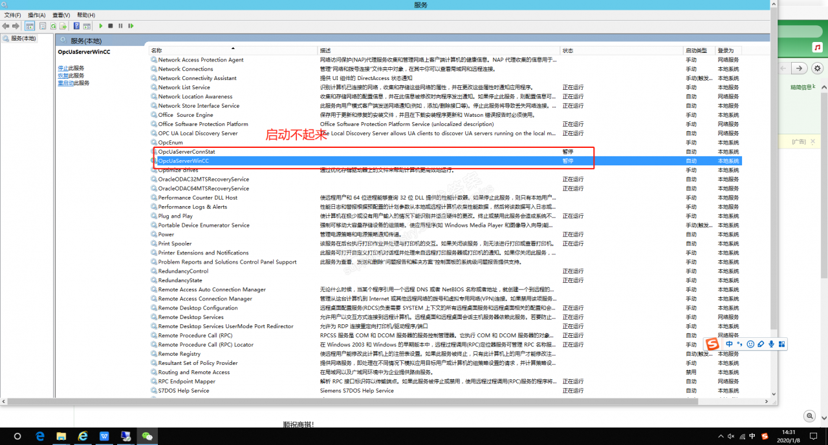Click the Sogou toolbar microphone icon
Viewport: 828px width, 445px height.
click(x=772, y=344)
